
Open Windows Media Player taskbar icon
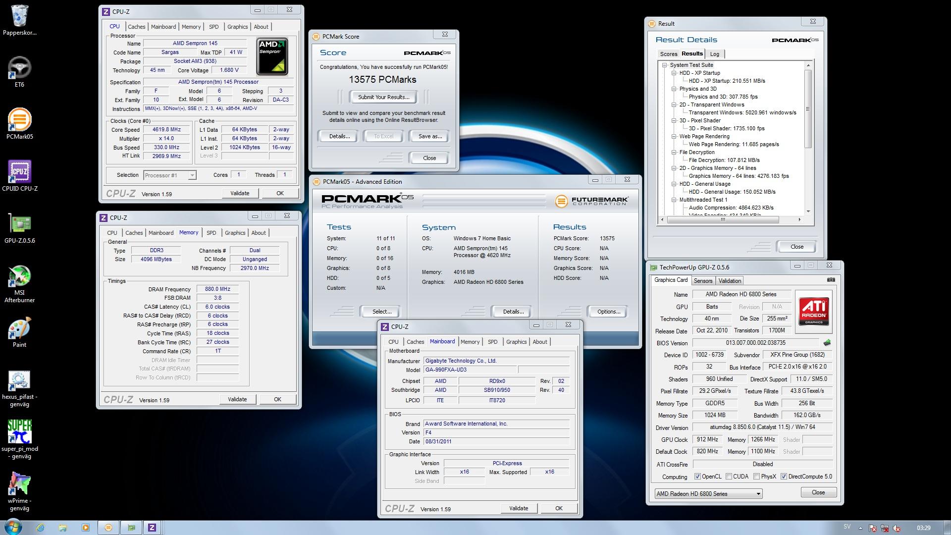point(86,528)
